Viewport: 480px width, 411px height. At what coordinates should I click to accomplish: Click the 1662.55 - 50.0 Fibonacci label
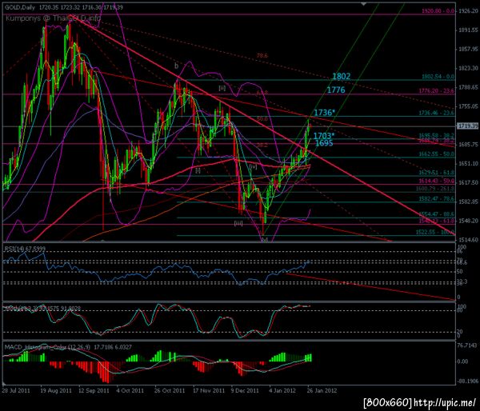[437, 154]
